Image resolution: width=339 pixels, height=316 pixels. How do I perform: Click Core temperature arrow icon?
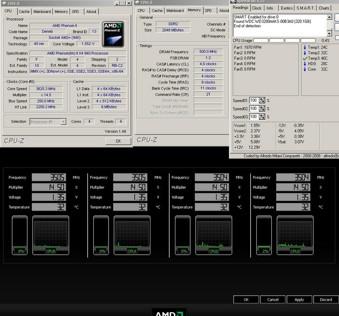305,69
